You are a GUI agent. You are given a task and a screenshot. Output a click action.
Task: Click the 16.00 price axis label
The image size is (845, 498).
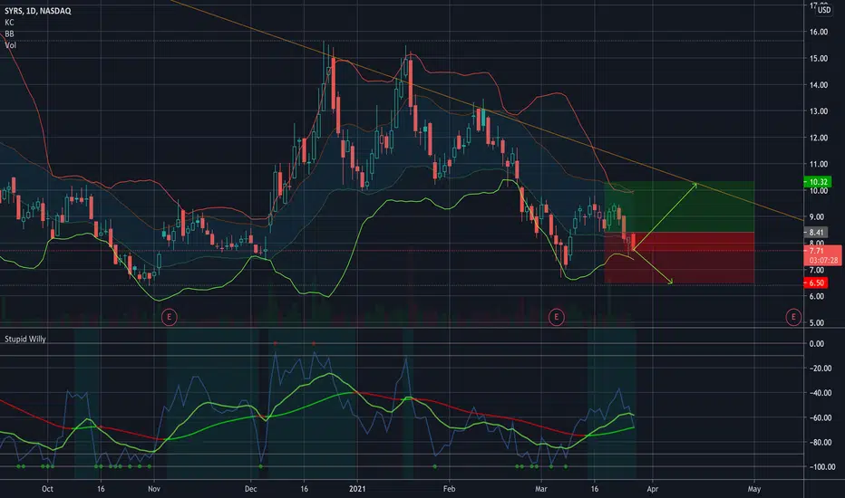tap(818, 32)
